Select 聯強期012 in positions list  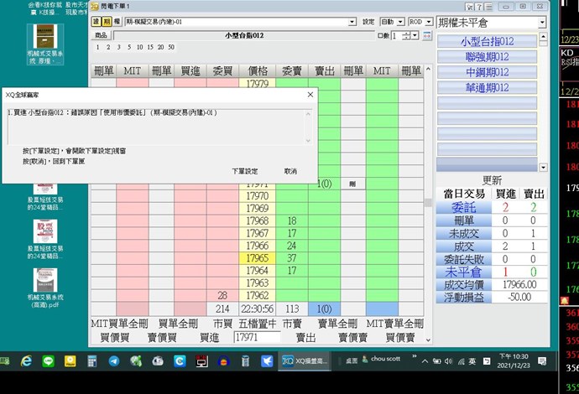[x=487, y=56]
